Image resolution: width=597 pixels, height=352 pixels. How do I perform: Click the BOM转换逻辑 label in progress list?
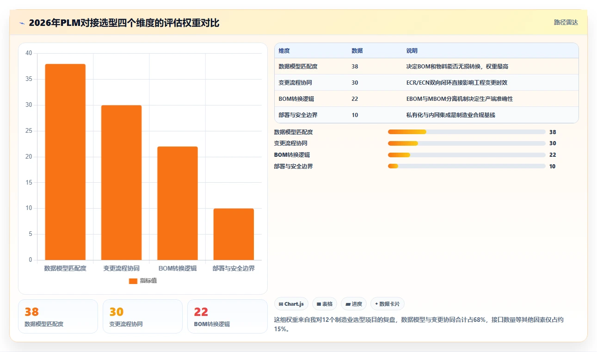(292, 155)
